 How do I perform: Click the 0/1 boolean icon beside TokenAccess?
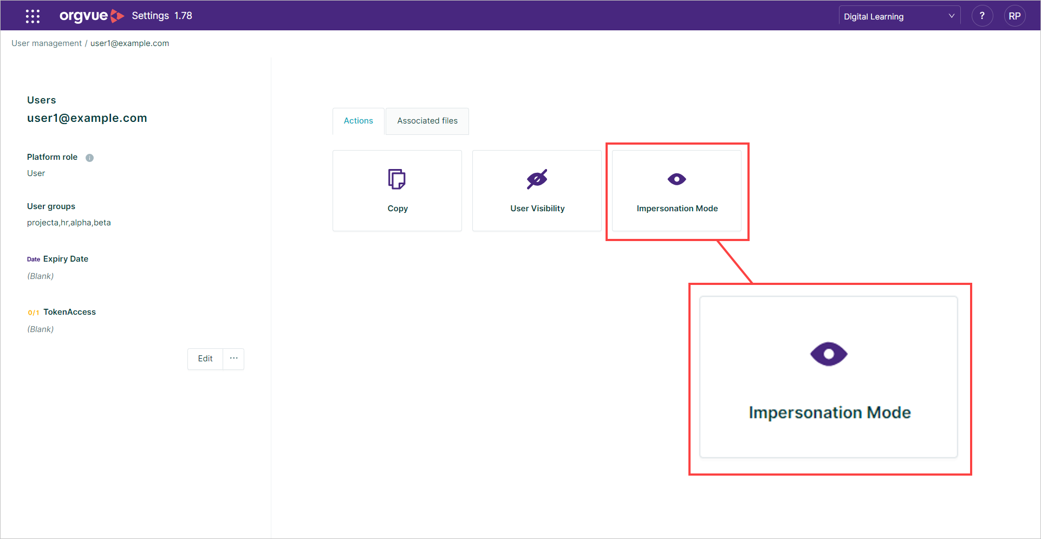tap(34, 313)
